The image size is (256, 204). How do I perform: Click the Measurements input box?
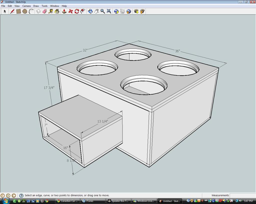(242, 195)
